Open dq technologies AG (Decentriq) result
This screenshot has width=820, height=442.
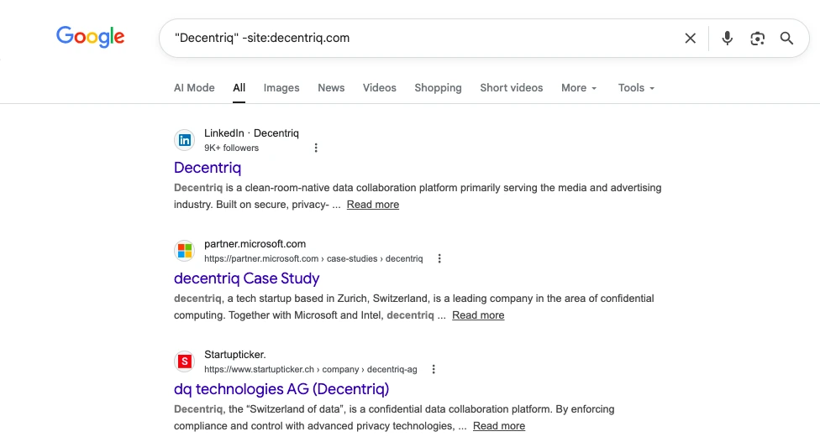(x=281, y=389)
